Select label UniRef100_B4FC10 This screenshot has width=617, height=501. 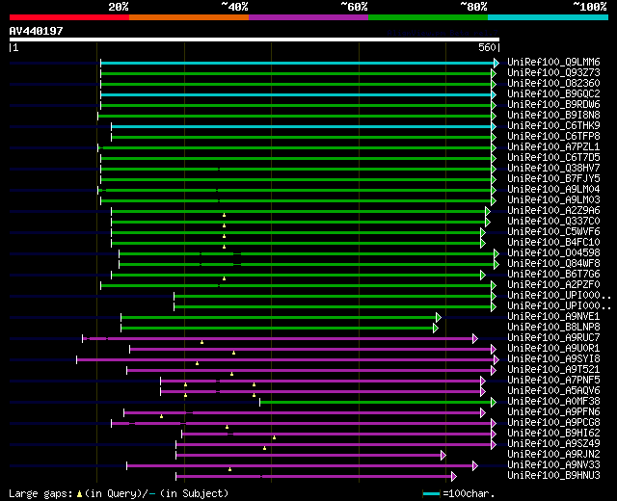click(x=553, y=243)
